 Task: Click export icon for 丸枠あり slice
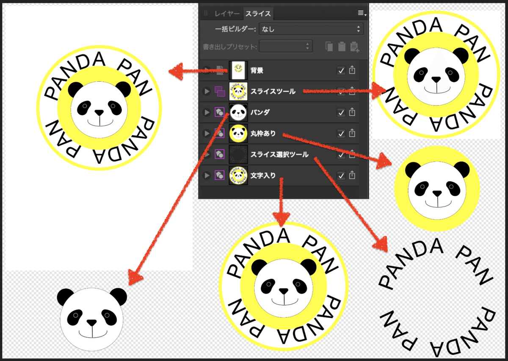tap(352, 133)
